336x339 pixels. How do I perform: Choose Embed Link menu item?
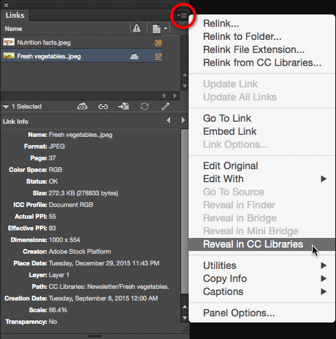(262, 131)
